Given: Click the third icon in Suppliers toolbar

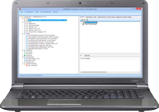Looking at the screenshot, I should pos(87,20).
